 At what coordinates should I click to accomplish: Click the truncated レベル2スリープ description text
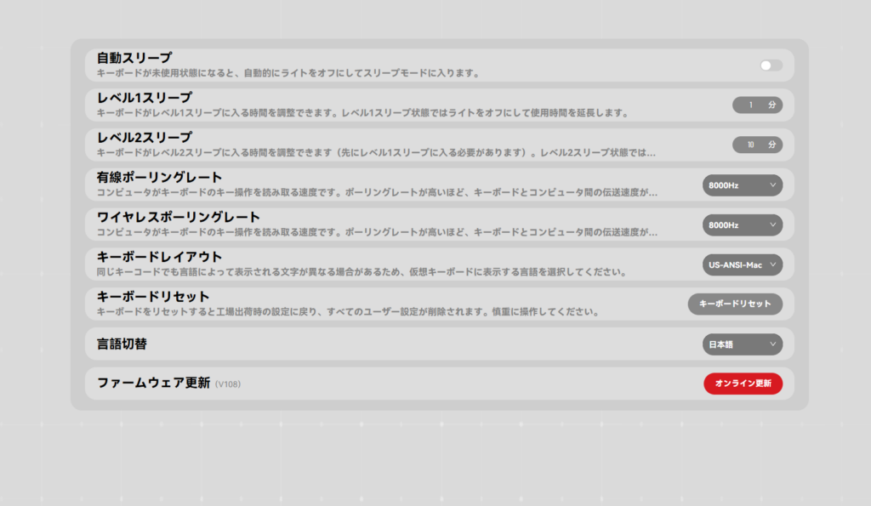pos(376,153)
